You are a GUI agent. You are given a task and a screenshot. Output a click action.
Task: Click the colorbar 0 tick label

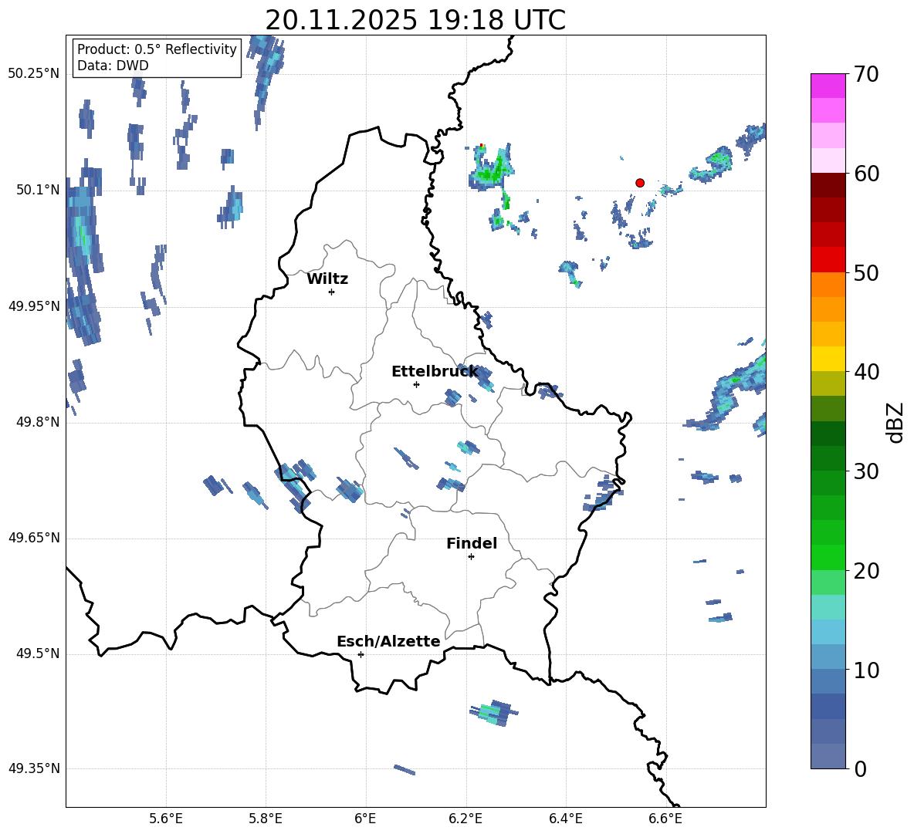[861, 768]
